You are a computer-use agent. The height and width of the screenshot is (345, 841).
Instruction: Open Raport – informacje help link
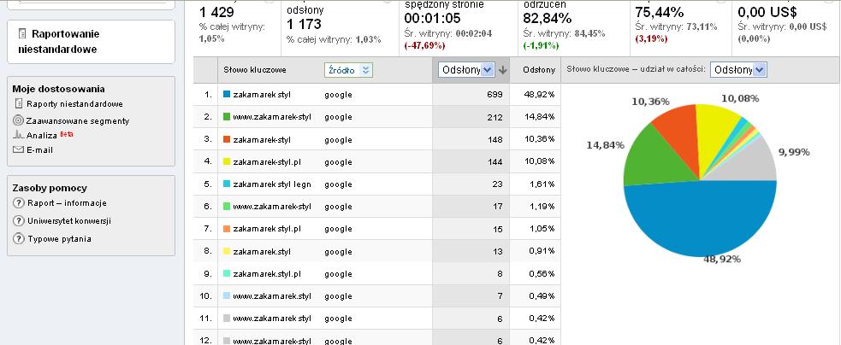point(67,203)
